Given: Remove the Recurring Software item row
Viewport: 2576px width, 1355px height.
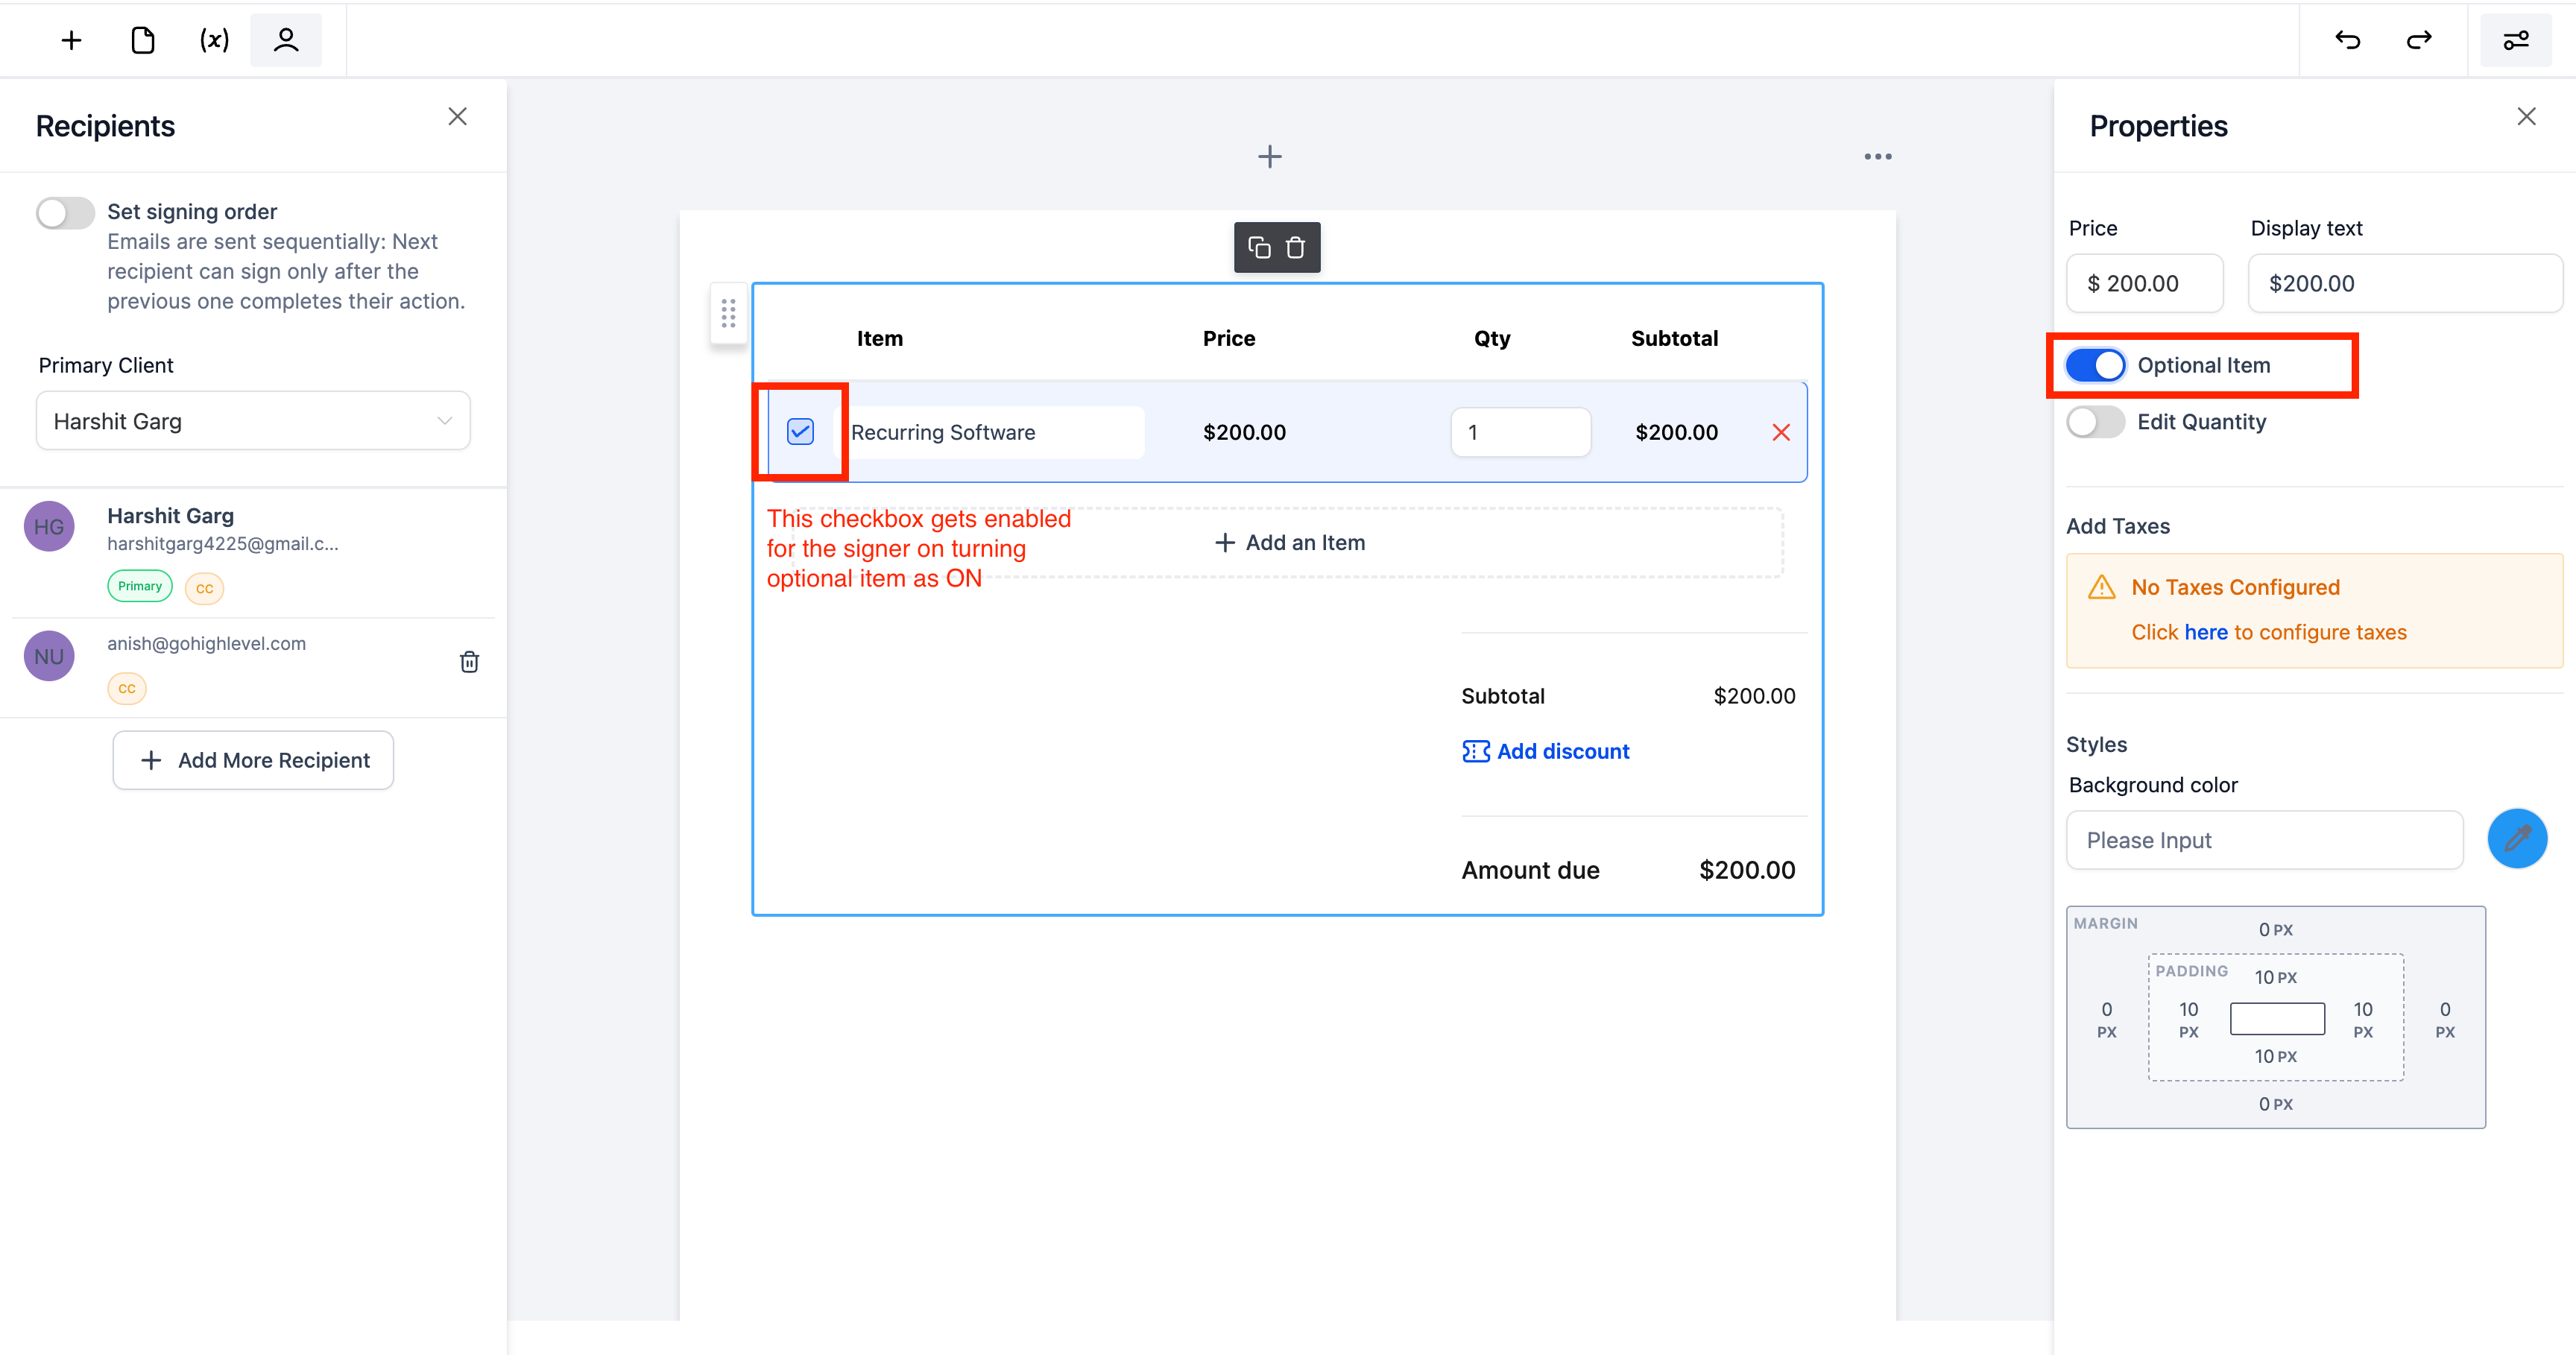Looking at the screenshot, I should point(1780,432).
